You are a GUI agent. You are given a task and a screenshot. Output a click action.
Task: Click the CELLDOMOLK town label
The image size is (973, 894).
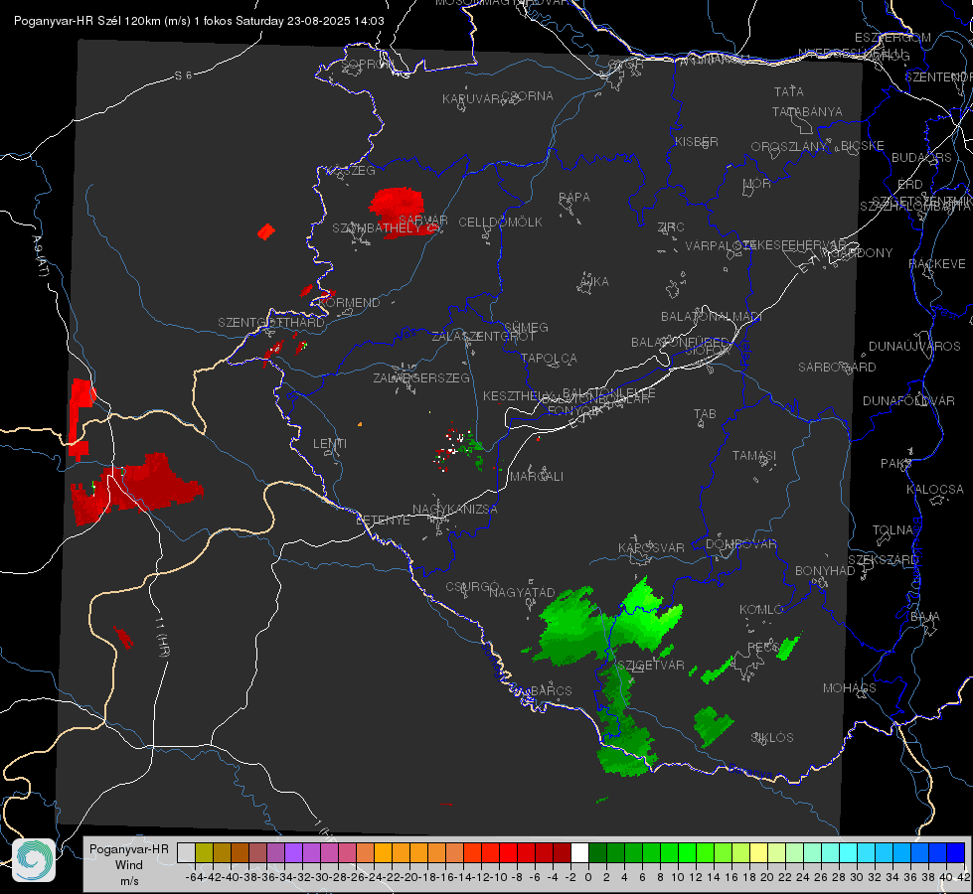pyautogui.click(x=501, y=223)
